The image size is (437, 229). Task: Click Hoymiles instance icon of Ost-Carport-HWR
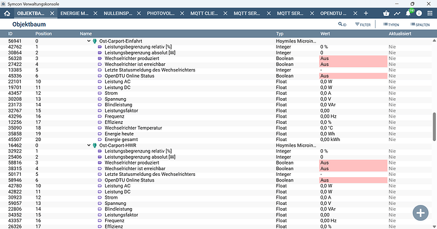pyautogui.click(x=95, y=145)
